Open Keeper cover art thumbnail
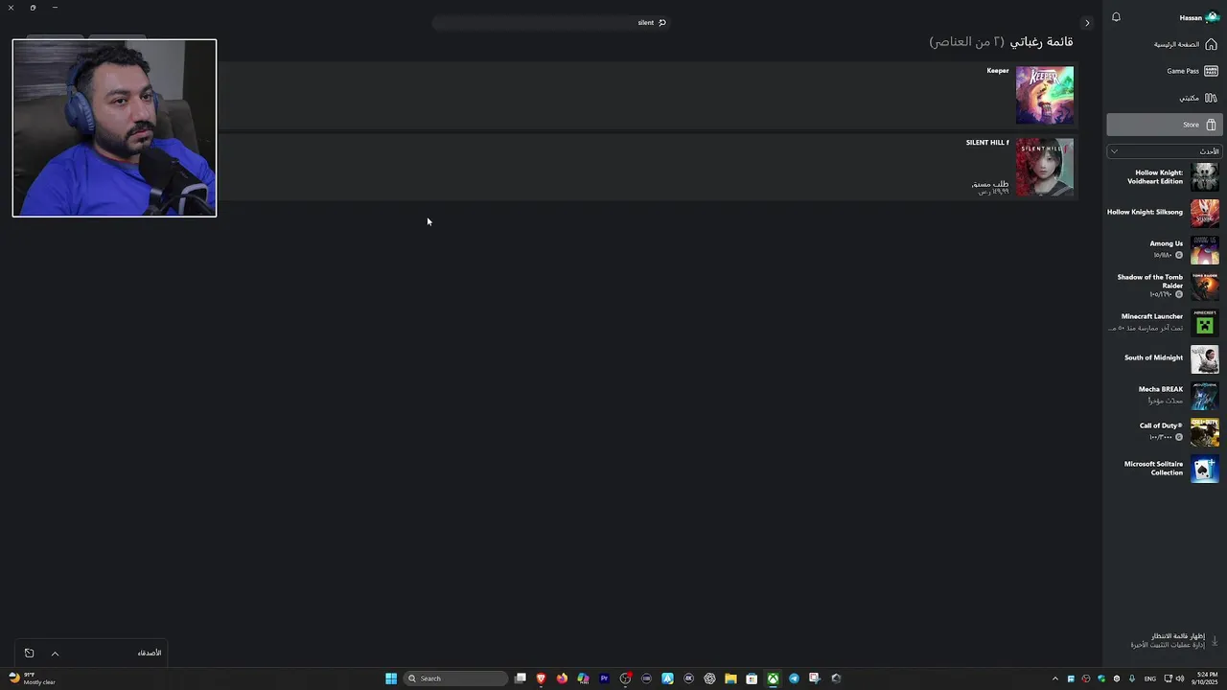This screenshot has width=1227, height=690. tap(1045, 95)
